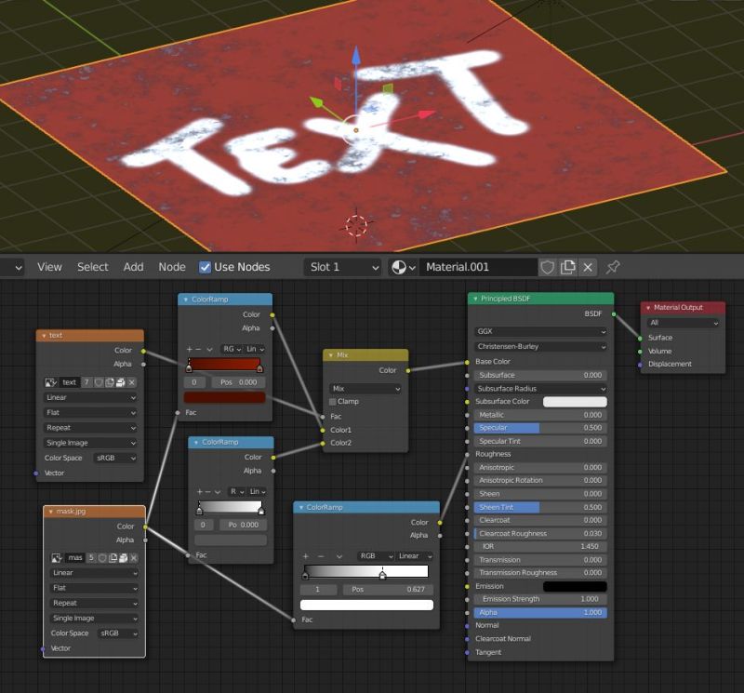Open the Add menu
This screenshot has height=693, width=744.
[x=133, y=267]
